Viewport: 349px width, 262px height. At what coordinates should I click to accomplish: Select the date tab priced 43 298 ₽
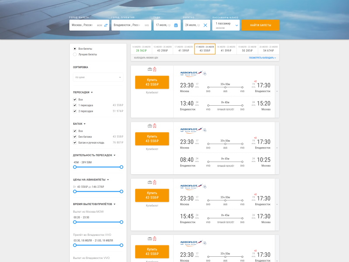pyautogui.click(x=162, y=49)
